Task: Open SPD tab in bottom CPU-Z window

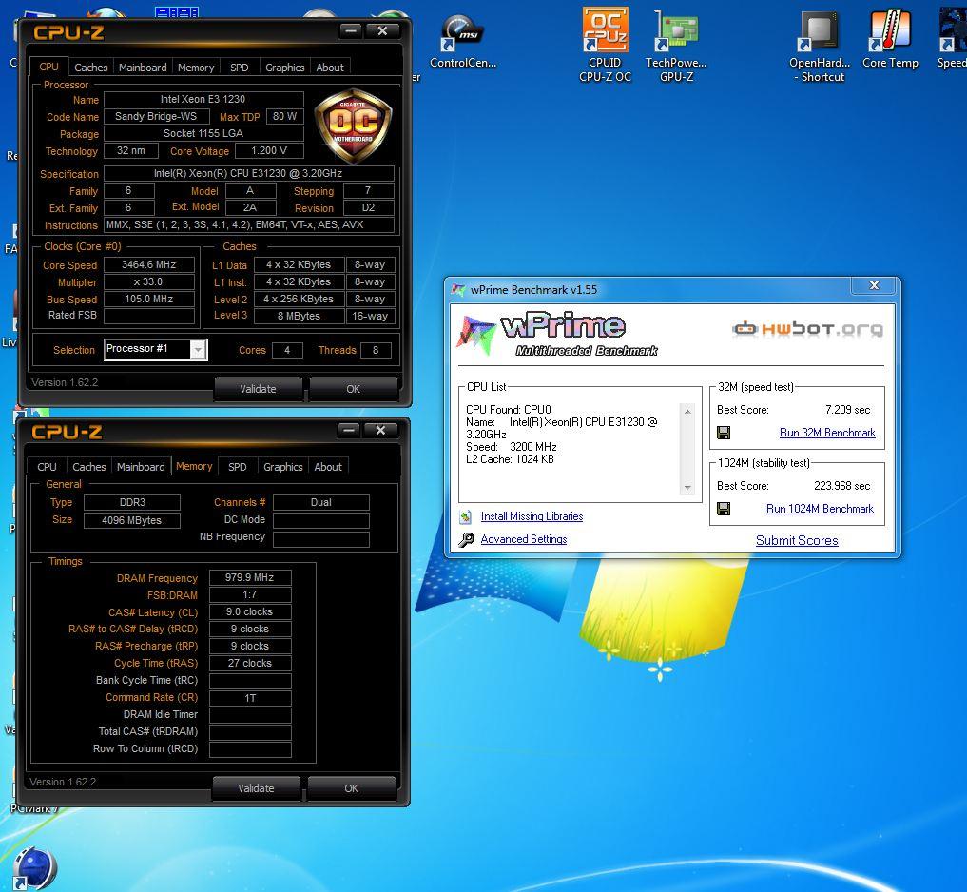Action: click(x=238, y=467)
